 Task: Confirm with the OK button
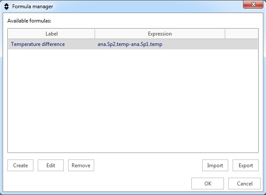pos(208,184)
